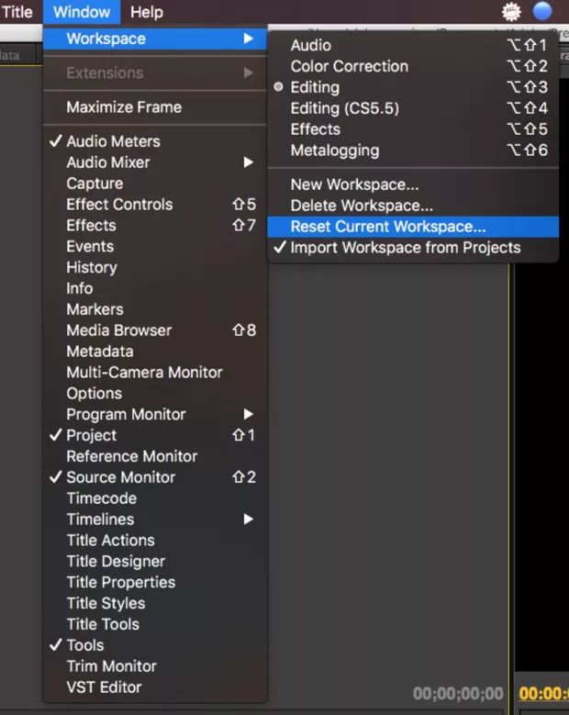Expand the Timelines submenu
This screenshot has width=569, height=715.
(x=155, y=519)
